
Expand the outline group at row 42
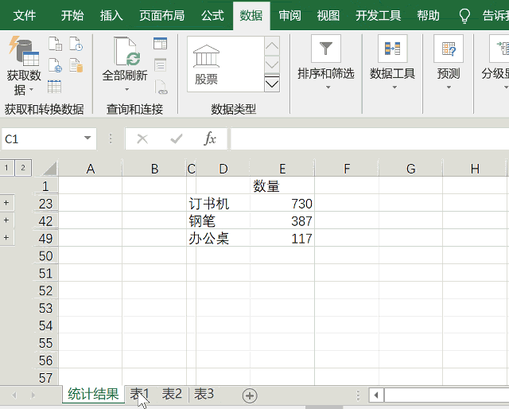(6, 220)
